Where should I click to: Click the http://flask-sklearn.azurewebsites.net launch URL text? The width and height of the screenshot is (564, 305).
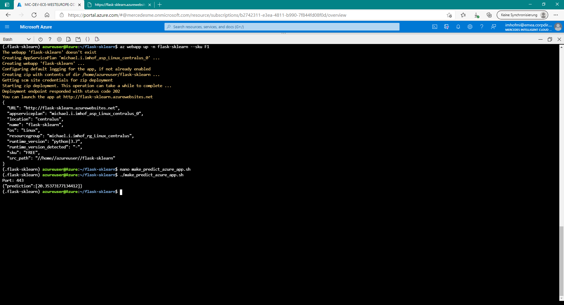[108, 97]
